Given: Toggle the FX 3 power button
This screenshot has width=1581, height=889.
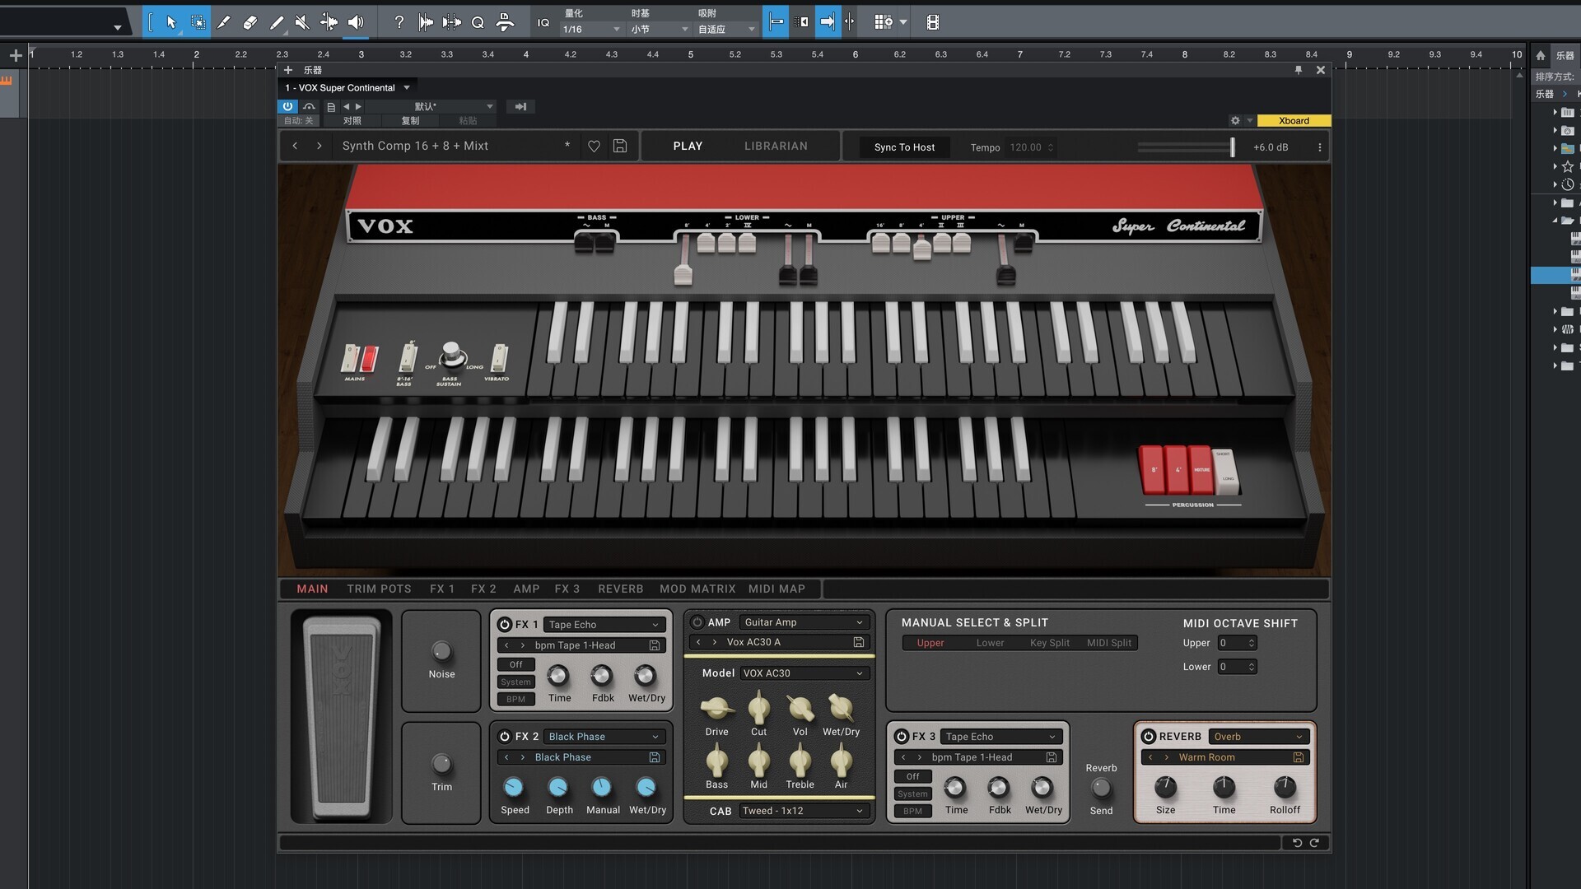Looking at the screenshot, I should 902,736.
